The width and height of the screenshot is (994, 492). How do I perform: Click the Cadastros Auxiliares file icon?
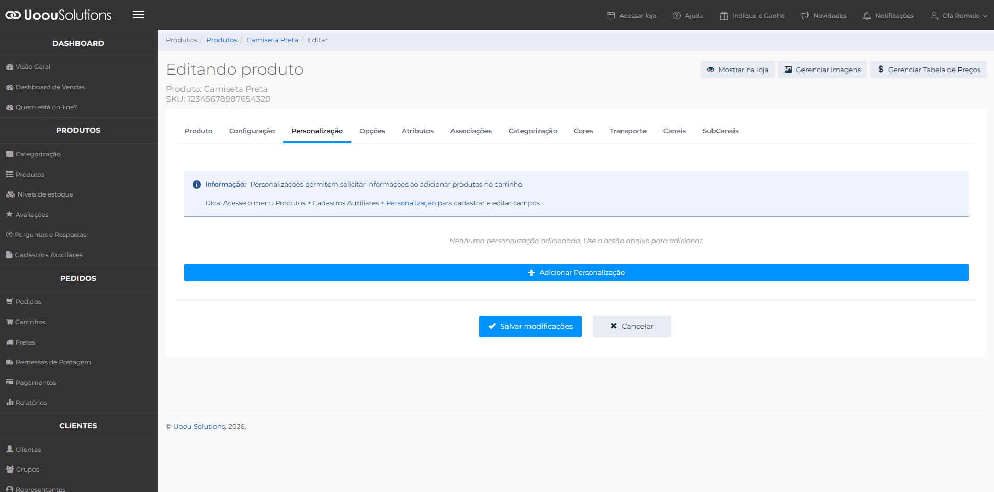[x=9, y=255]
